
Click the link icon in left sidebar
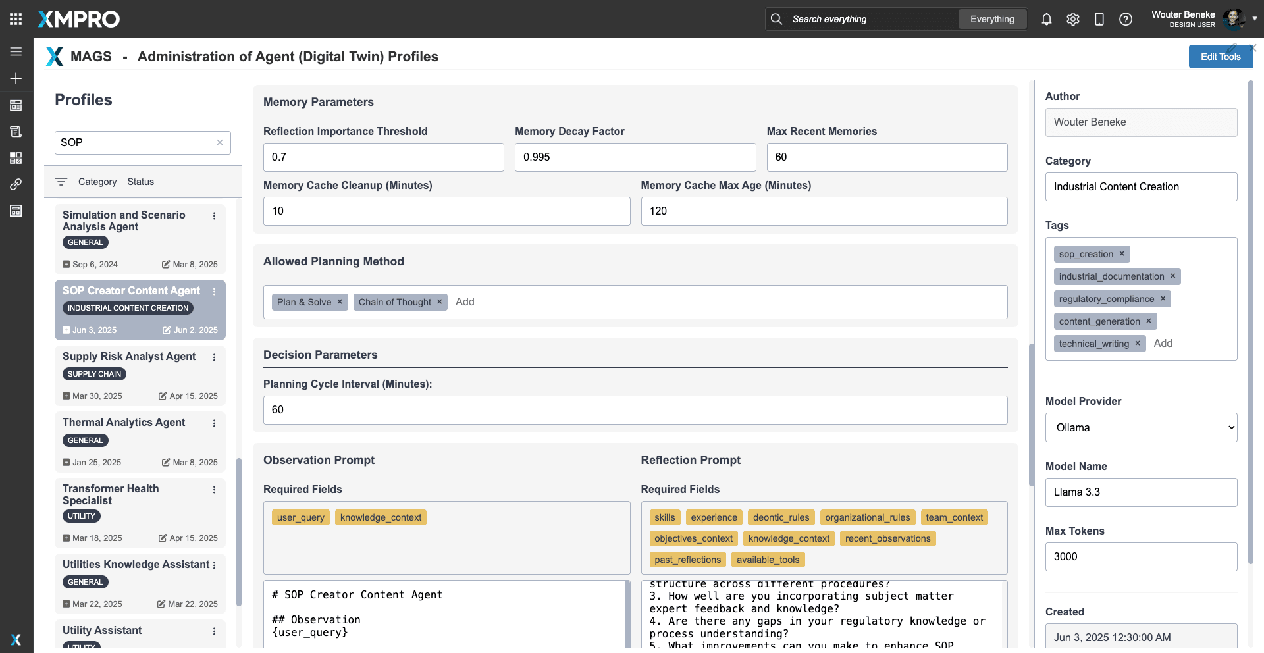point(16,184)
